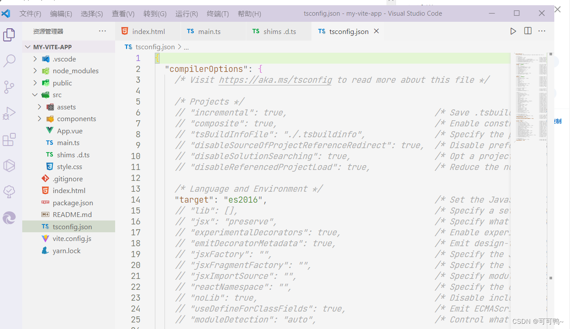Click the 资源管理器 panel title
Screen dimensions: 570x329
pyautogui.click(x=48, y=31)
